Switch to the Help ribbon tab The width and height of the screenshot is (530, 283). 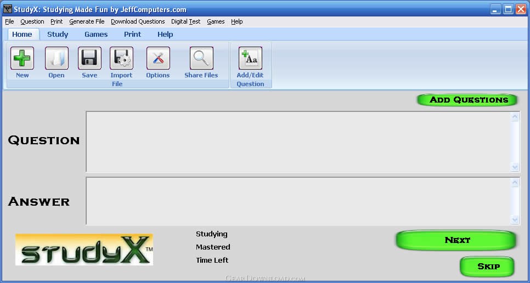(165, 35)
